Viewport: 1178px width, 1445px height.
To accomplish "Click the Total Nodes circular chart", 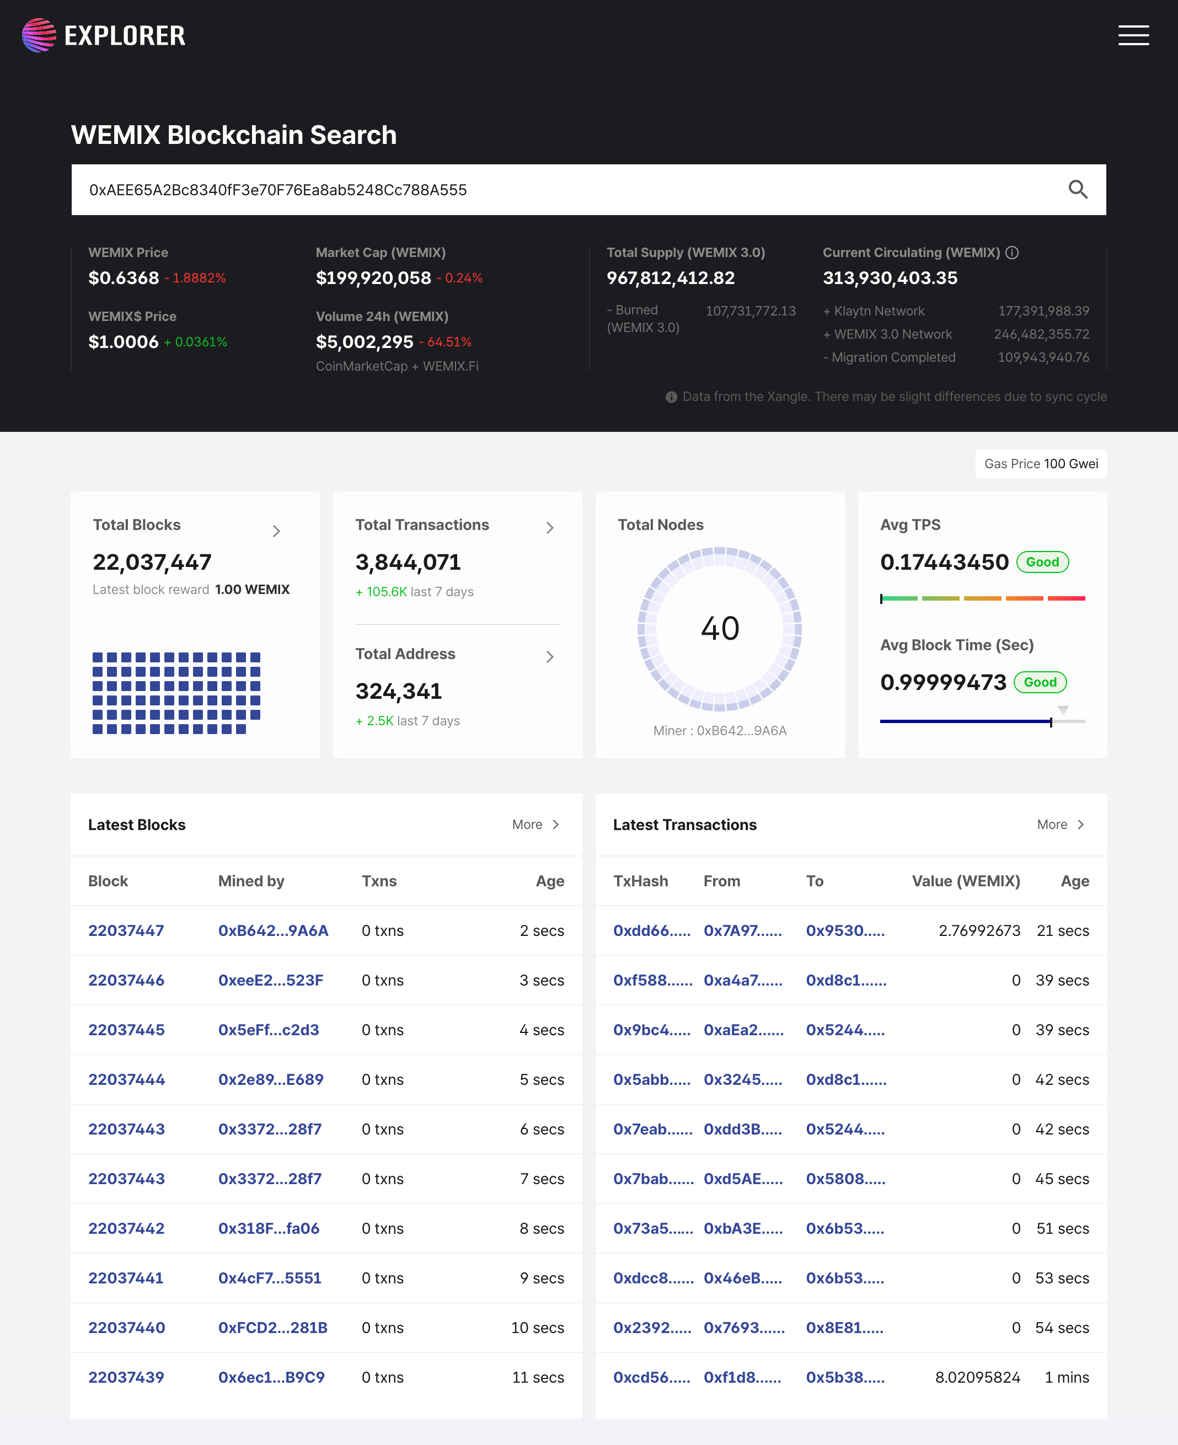I will point(719,629).
